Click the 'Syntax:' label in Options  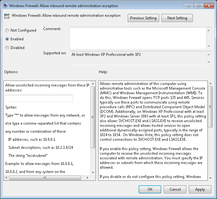pos(11,107)
